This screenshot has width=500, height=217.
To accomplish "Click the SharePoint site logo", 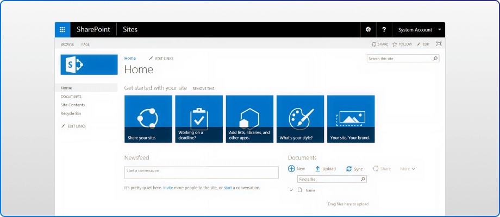I will click(x=89, y=65).
